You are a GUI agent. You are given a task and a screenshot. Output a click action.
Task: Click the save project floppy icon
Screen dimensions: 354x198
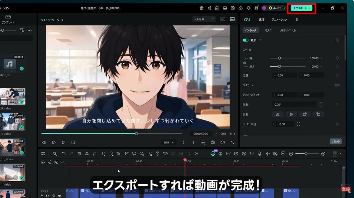233,8
